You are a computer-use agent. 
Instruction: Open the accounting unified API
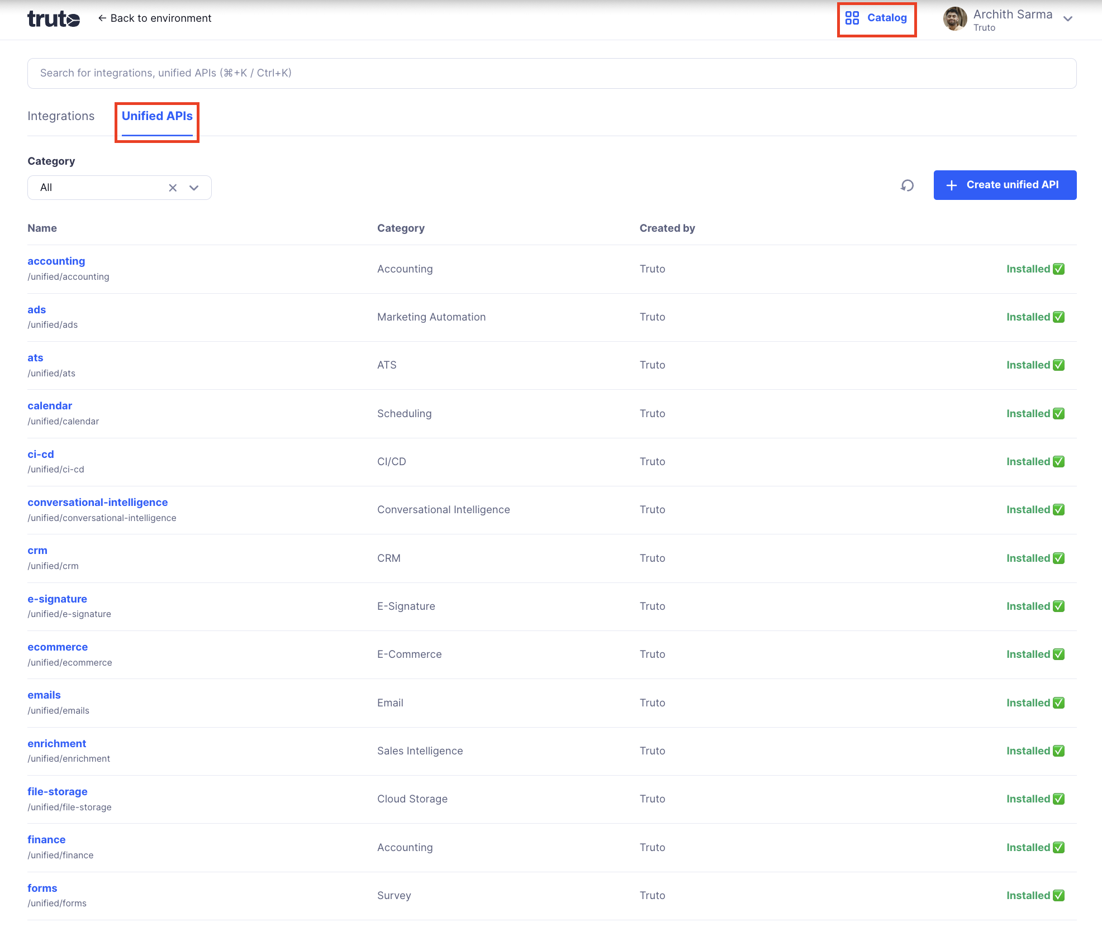click(56, 261)
